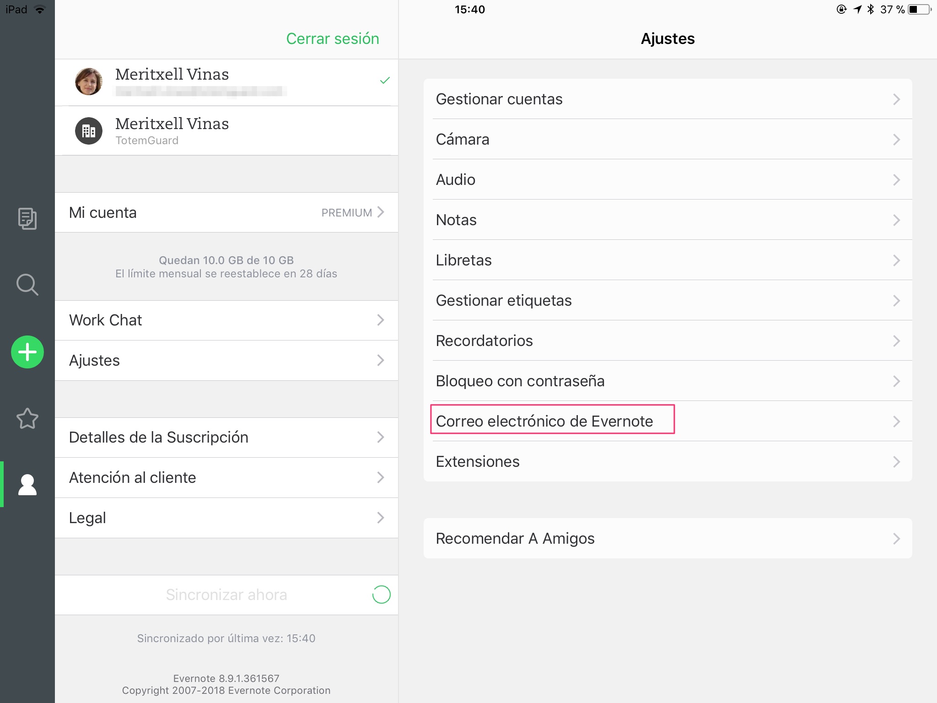Open Gestionar cuentas chevron

[x=896, y=99]
